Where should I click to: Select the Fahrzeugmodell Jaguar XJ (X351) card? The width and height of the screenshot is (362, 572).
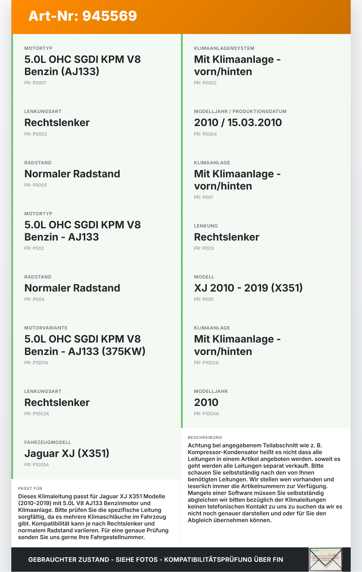[x=96, y=454]
